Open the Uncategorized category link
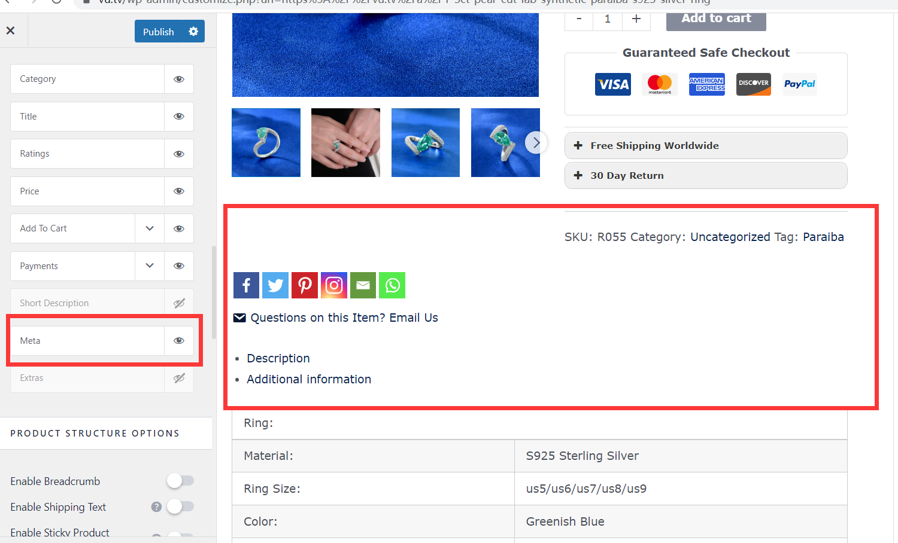 [730, 237]
